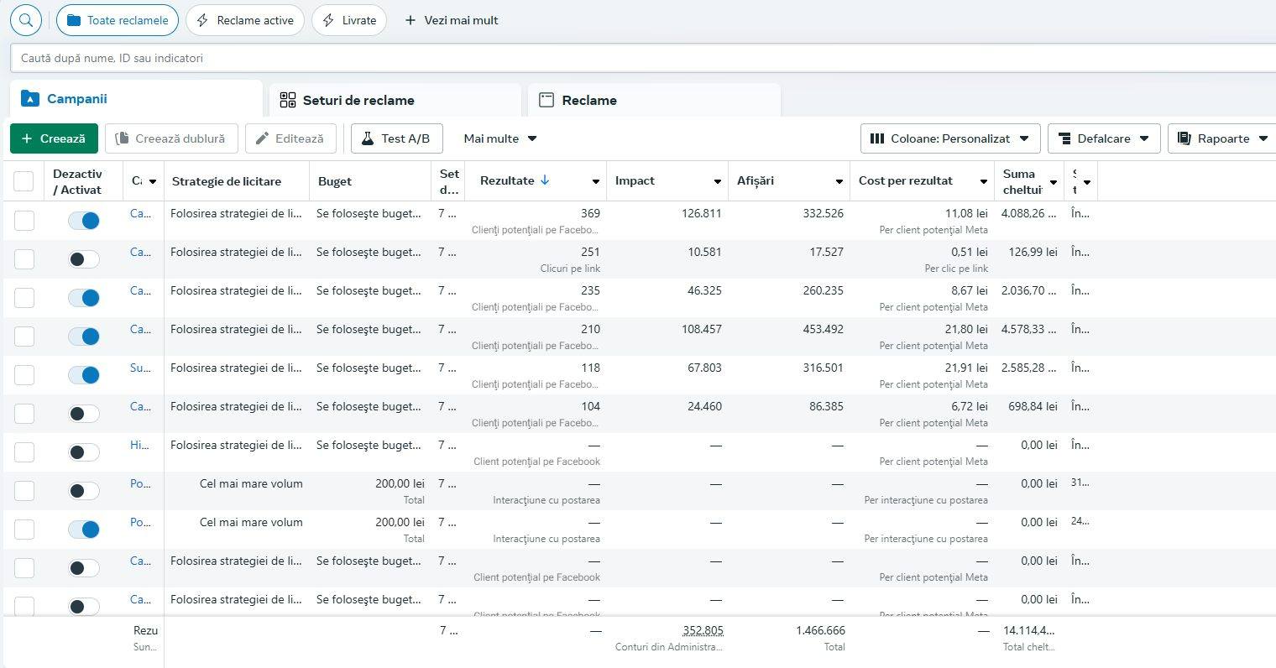Viewport: 1276px width, 668px height.
Task: Open the Impact column dropdown arrow
Action: tap(717, 181)
